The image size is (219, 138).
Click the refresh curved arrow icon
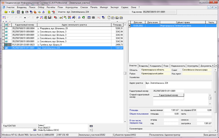(37, 18)
